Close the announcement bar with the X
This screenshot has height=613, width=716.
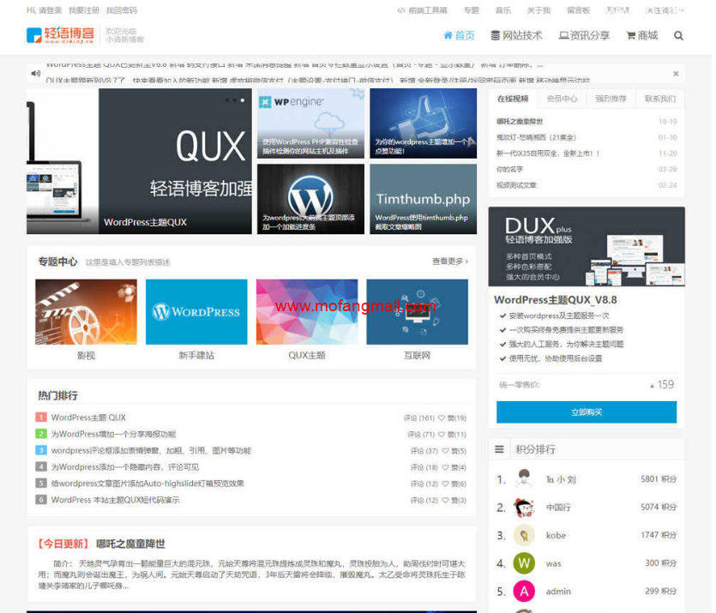point(676,74)
